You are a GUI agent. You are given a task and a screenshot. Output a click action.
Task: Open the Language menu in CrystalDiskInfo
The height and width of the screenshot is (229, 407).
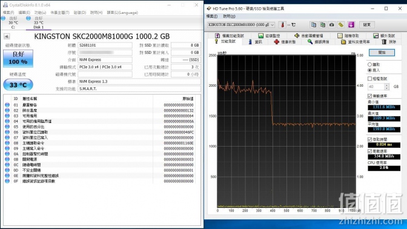click(x=122, y=13)
